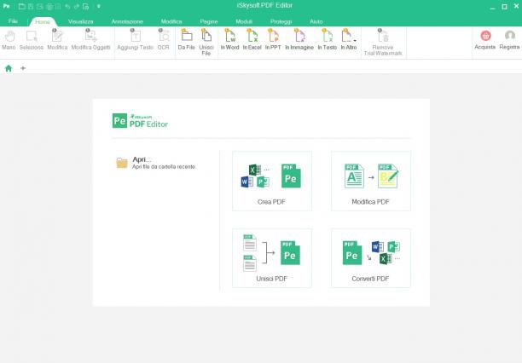Screen dimensions: 522x363
Task: Switch to the Visualizza tab
Action: coord(80,21)
